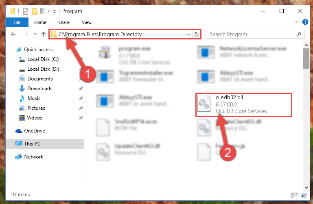Click the vertical scrollbar down arrow

[306, 187]
